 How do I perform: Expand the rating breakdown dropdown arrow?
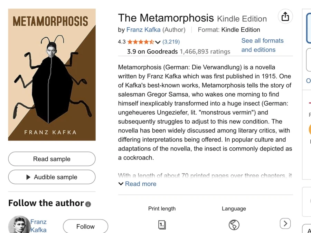click(158, 42)
